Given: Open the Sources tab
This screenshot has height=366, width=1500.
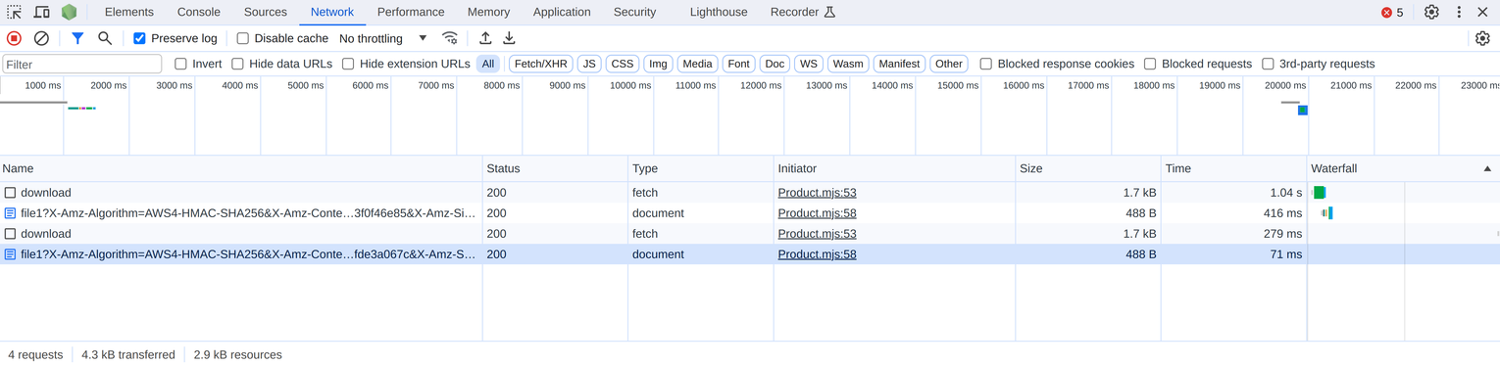Looking at the screenshot, I should pyautogui.click(x=266, y=12).
